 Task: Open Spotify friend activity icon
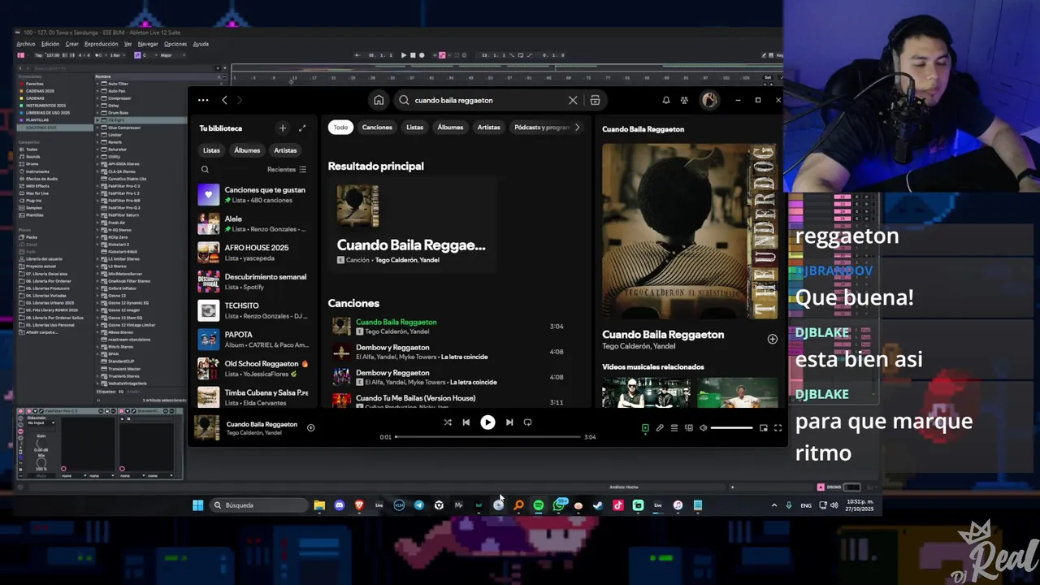click(x=684, y=100)
